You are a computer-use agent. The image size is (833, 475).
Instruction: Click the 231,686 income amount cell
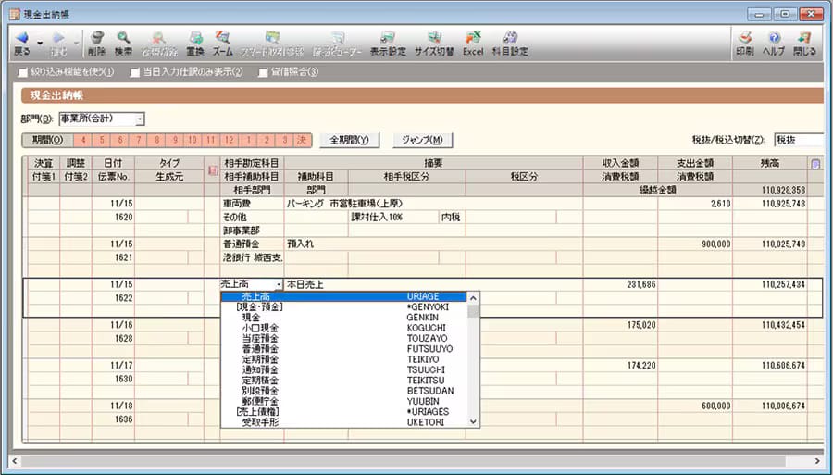[620, 285]
